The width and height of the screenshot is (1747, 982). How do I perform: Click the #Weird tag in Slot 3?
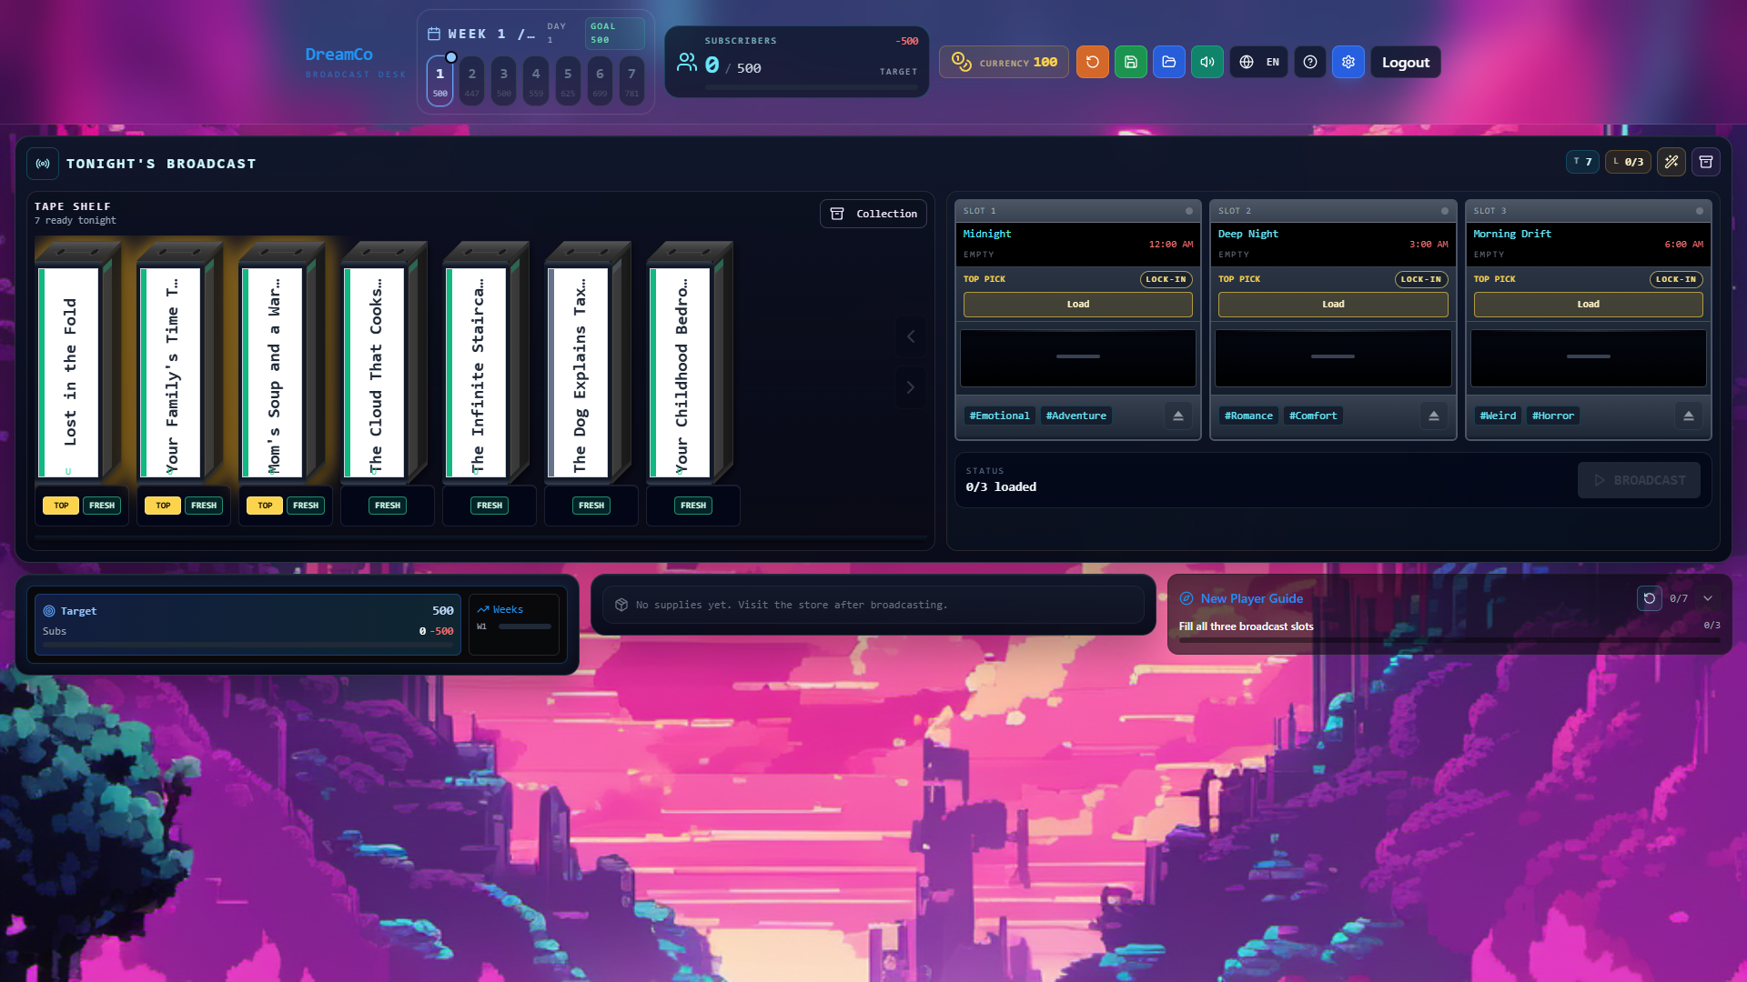coord(1498,416)
